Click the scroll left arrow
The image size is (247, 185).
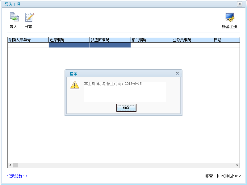pyautogui.click(x=10, y=165)
